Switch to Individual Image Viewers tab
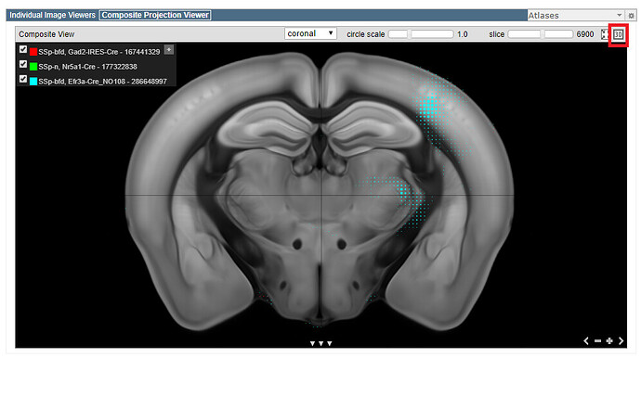Image resolution: width=641 pixels, height=409 pixels. pyautogui.click(x=52, y=15)
